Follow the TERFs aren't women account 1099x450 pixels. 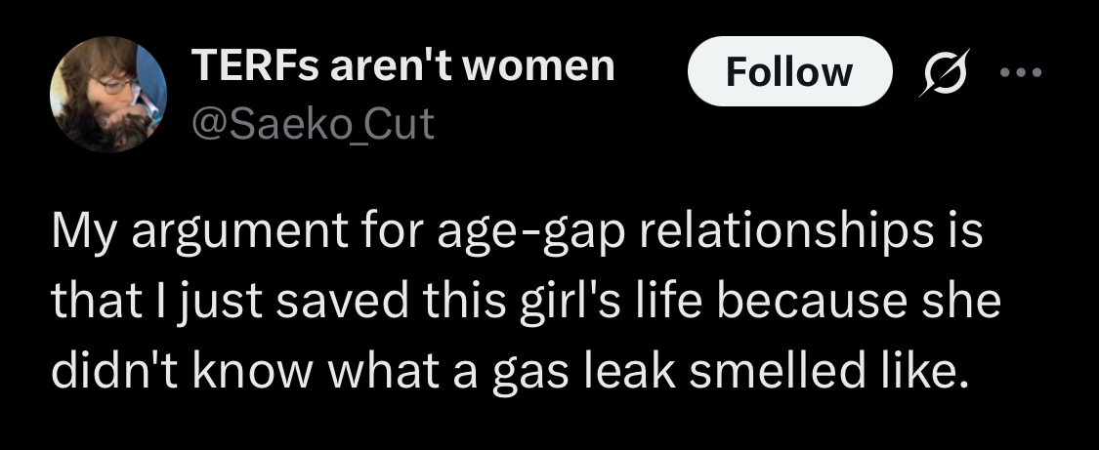point(790,71)
